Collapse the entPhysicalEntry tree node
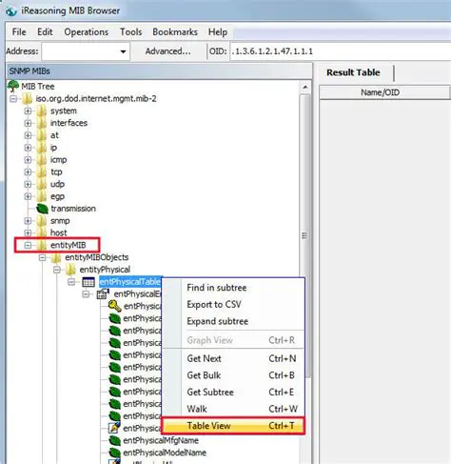 (x=86, y=294)
